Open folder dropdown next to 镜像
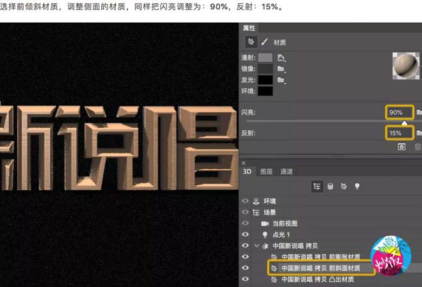Viewport: 422px width, 287px height. tap(280, 69)
